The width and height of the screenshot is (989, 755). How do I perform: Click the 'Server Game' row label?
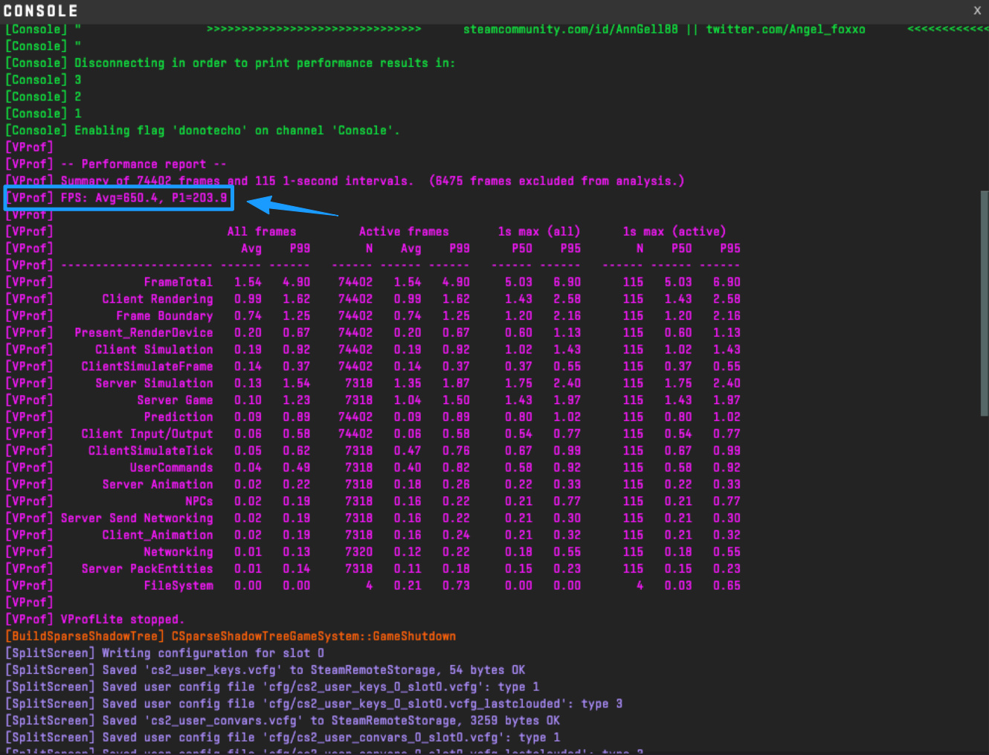click(x=175, y=400)
